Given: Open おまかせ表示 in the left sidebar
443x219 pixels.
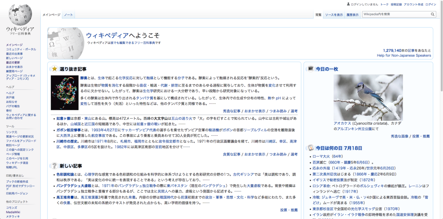Looking at the screenshot, I should coord(14,67).
